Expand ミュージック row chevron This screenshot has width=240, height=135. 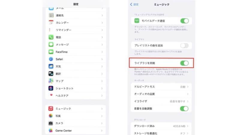(102, 109)
